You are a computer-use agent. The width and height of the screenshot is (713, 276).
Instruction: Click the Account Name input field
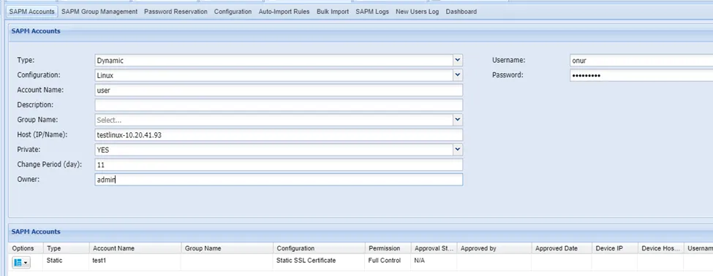point(279,90)
